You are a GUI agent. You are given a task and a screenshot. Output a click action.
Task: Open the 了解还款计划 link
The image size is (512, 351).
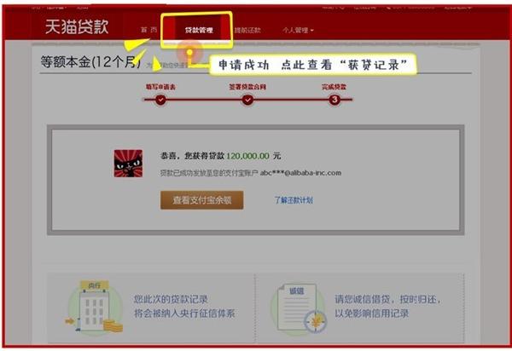(x=294, y=200)
